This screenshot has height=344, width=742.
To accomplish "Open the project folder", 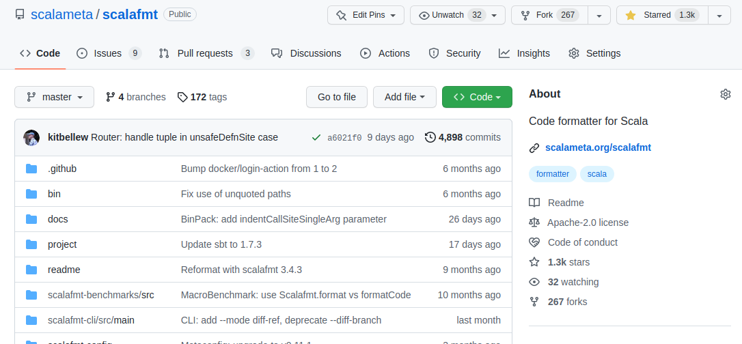I will (x=62, y=244).
